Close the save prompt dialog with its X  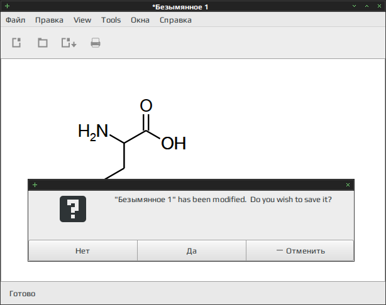348,185
